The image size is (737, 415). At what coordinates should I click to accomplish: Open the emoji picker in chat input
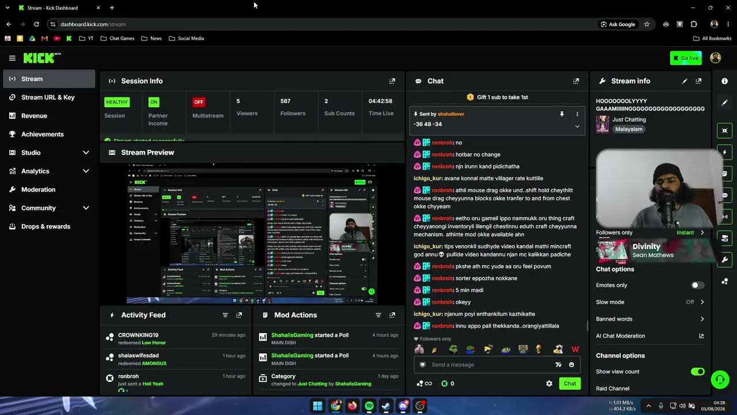(571, 365)
